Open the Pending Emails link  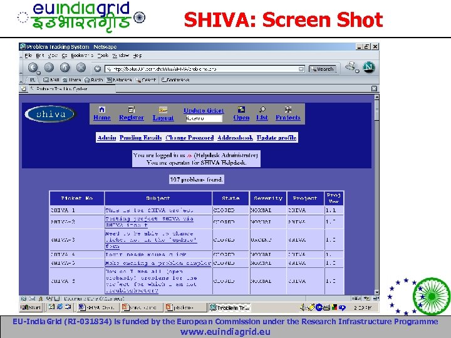coord(141,138)
